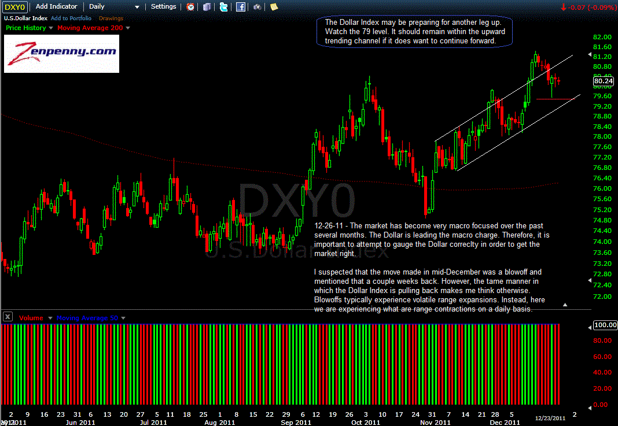Close the Volume pane with X icon
Screen dimensions: 618x426
click(8, 317)
